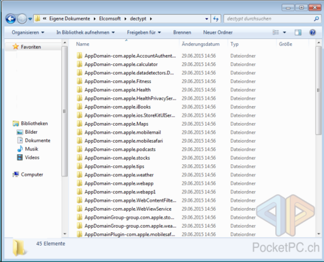
Task: Click the Neuer Ordner button
Action: 217,32
